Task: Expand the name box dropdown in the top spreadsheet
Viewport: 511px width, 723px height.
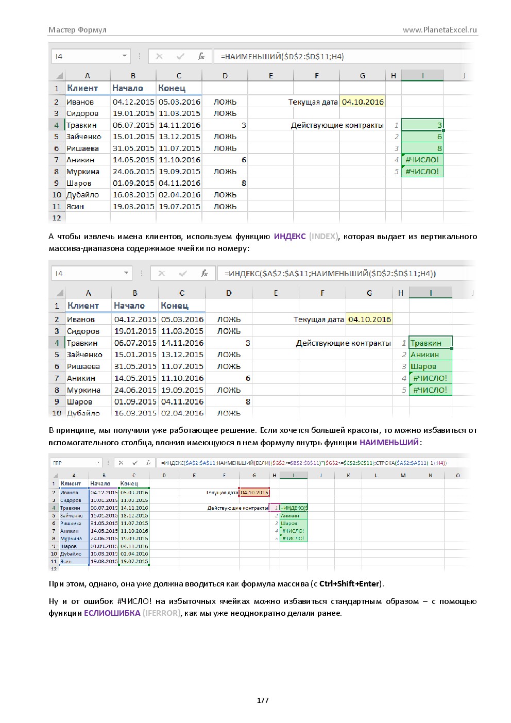Action: click(125, 56)
